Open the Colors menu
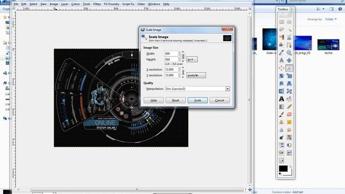Image resolution: width=345 pixels, height=194 pixels. pyautogui.click(x=75, y=4)
